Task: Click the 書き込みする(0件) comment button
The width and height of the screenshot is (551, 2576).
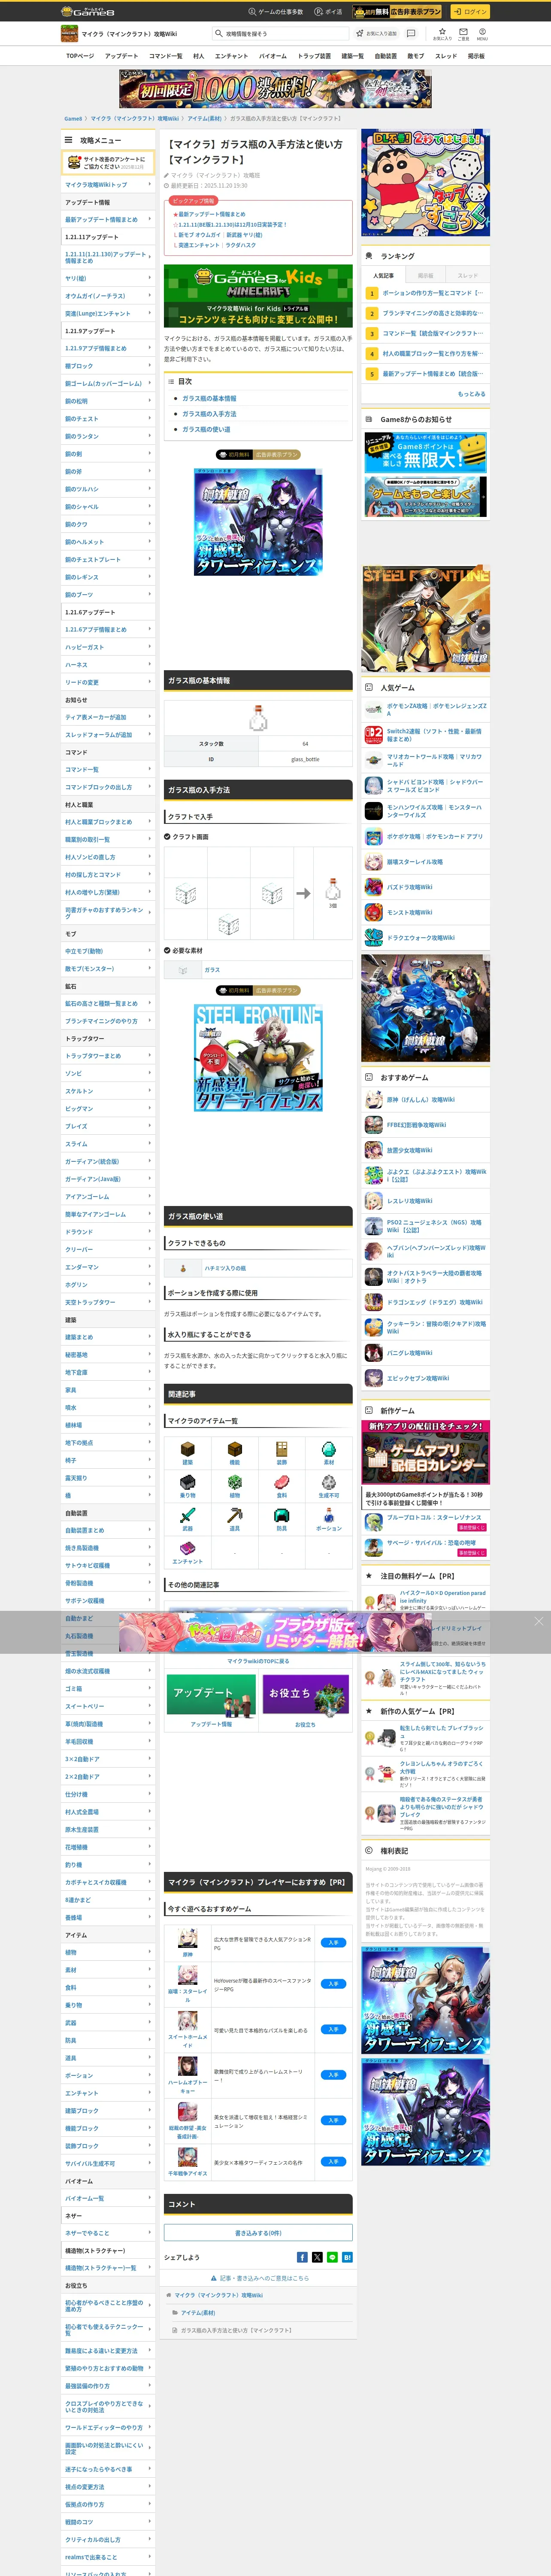Action: (258, 2233)
